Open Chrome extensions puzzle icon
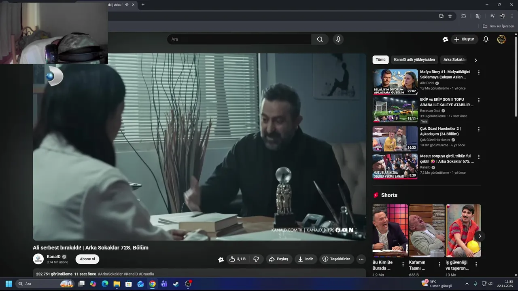This screenshot has height=291, width=518. (464, 16)
